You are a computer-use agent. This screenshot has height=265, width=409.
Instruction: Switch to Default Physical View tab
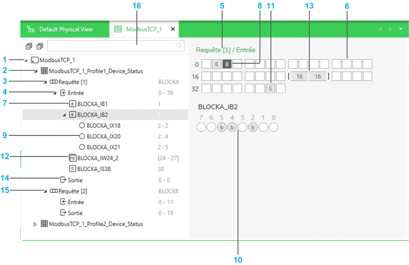tap(65, 29)
